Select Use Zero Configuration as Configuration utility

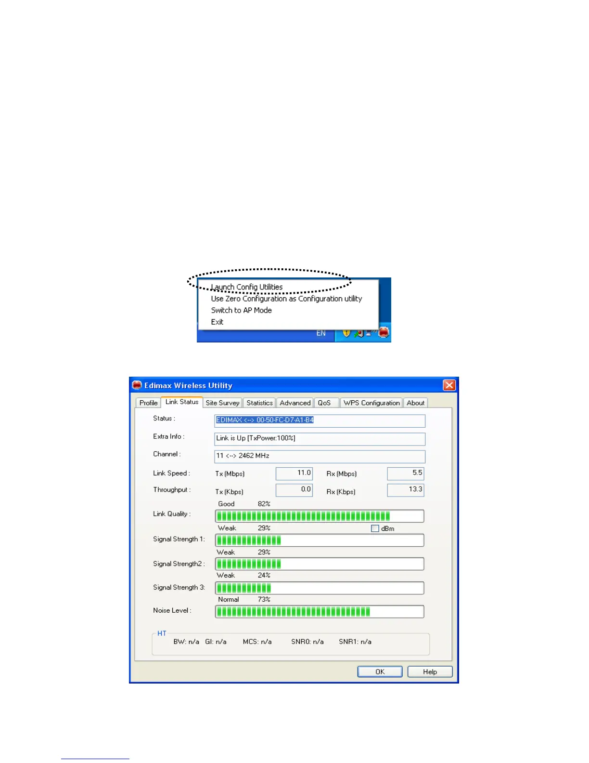tap(286, 299)
